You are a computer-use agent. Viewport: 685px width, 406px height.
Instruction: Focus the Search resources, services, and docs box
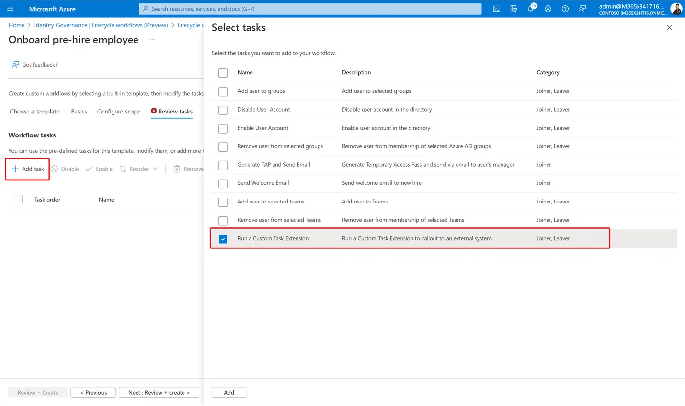point(310,9)
